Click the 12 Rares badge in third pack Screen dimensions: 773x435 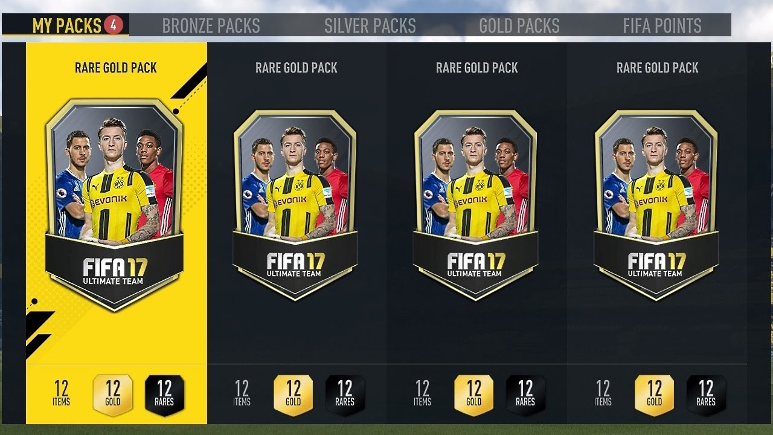(525, 395)
